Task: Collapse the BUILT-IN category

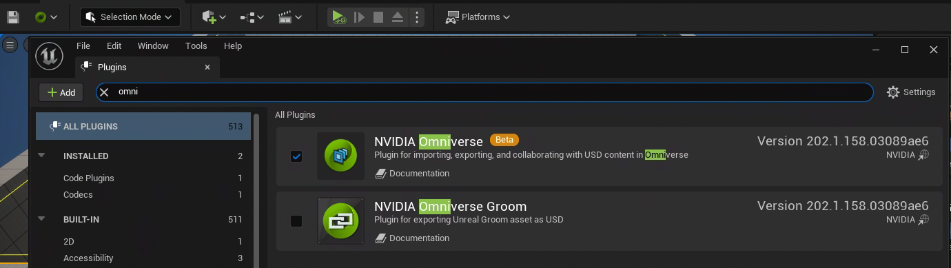Action: [42, 220]
